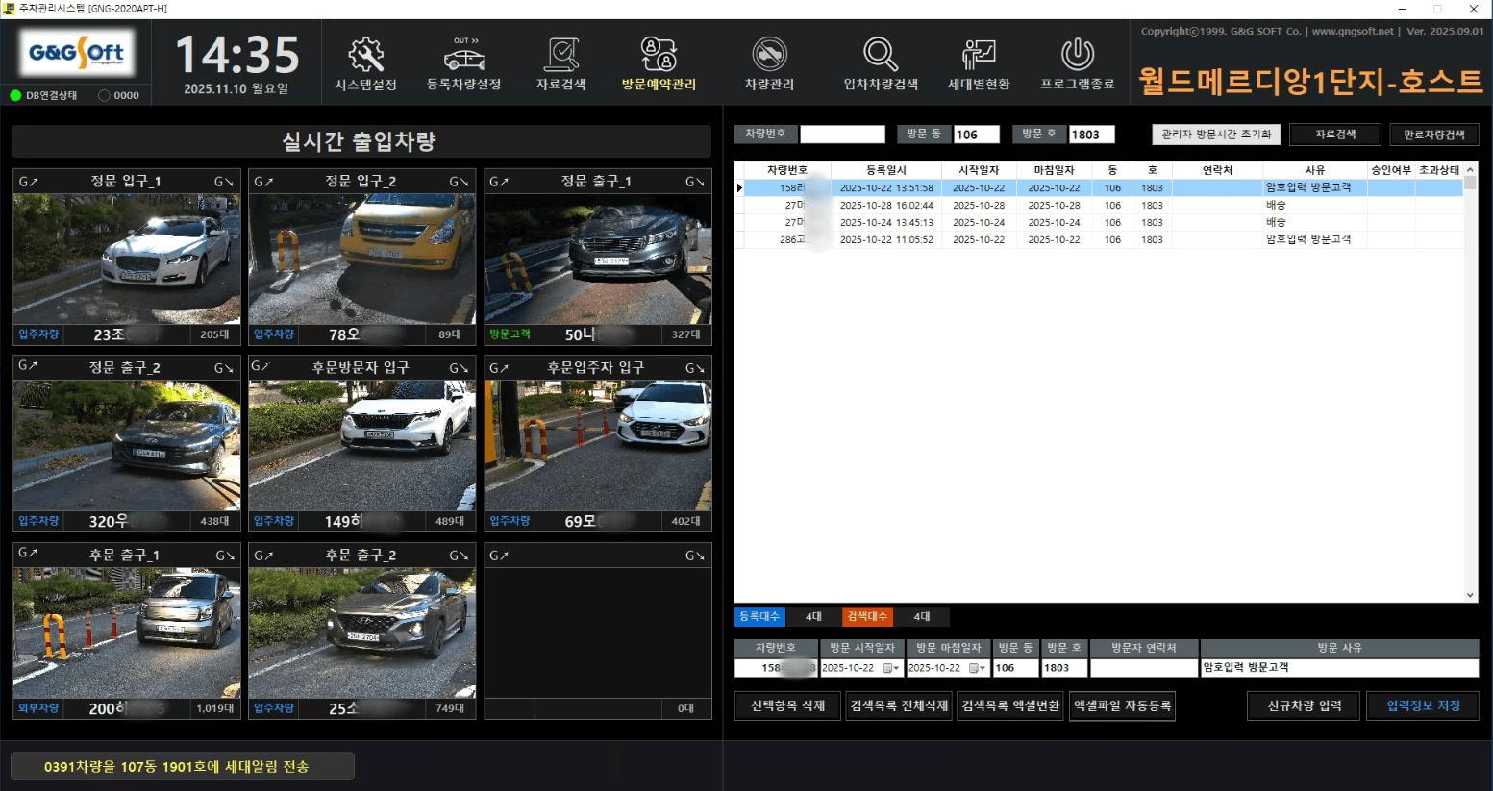Click the 입차차량검색 magnifier icon
The image size is (1493, 791).
pyautogui.click(x=881, y=63)
